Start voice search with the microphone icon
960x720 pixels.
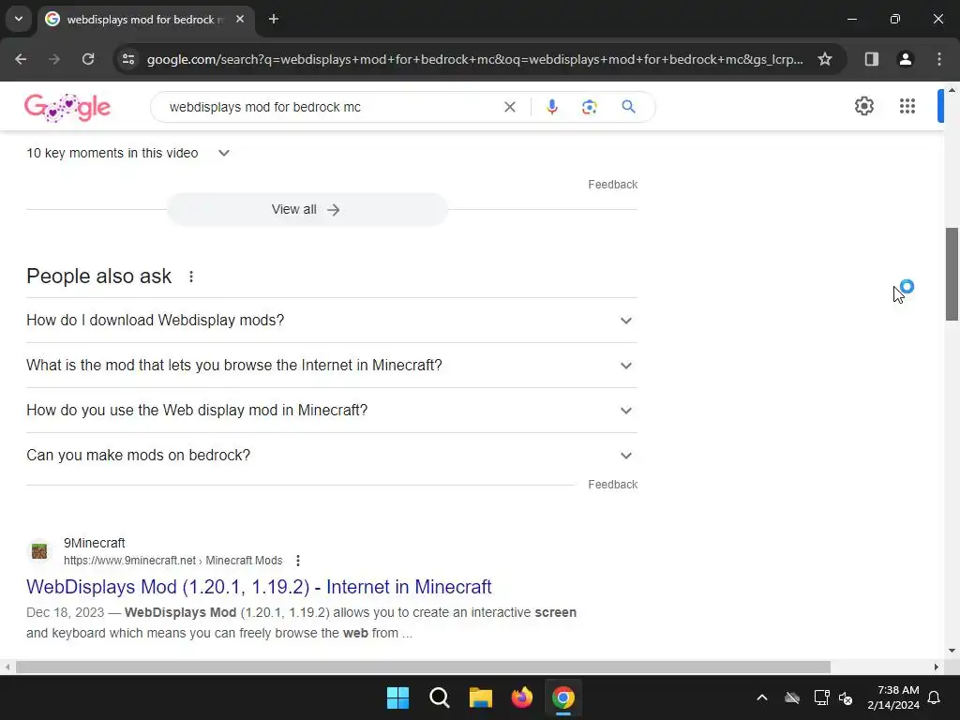551,107
